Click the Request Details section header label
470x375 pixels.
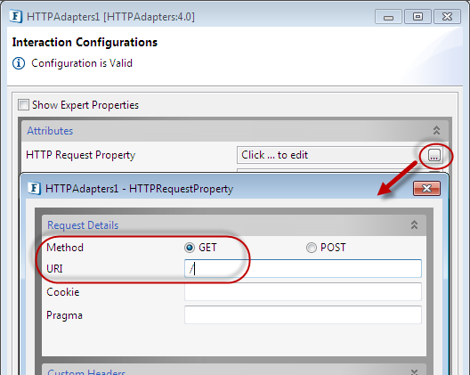tap(83, 225)
